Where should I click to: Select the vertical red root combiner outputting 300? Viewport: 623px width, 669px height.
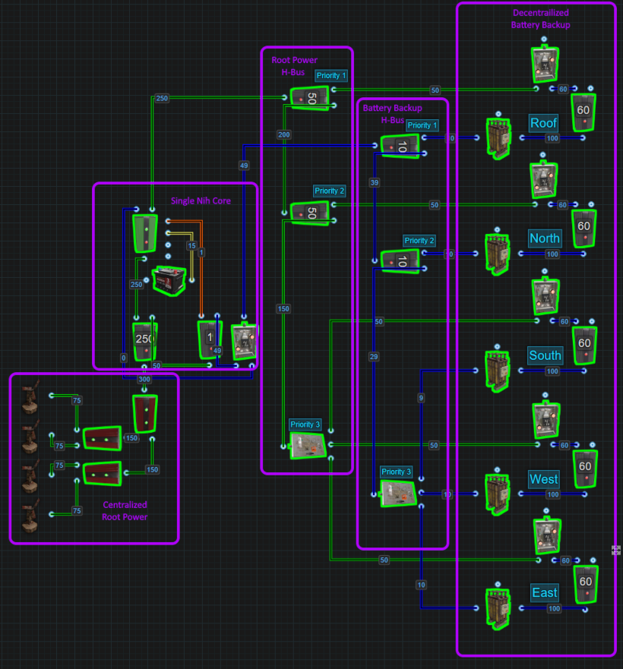145,414
